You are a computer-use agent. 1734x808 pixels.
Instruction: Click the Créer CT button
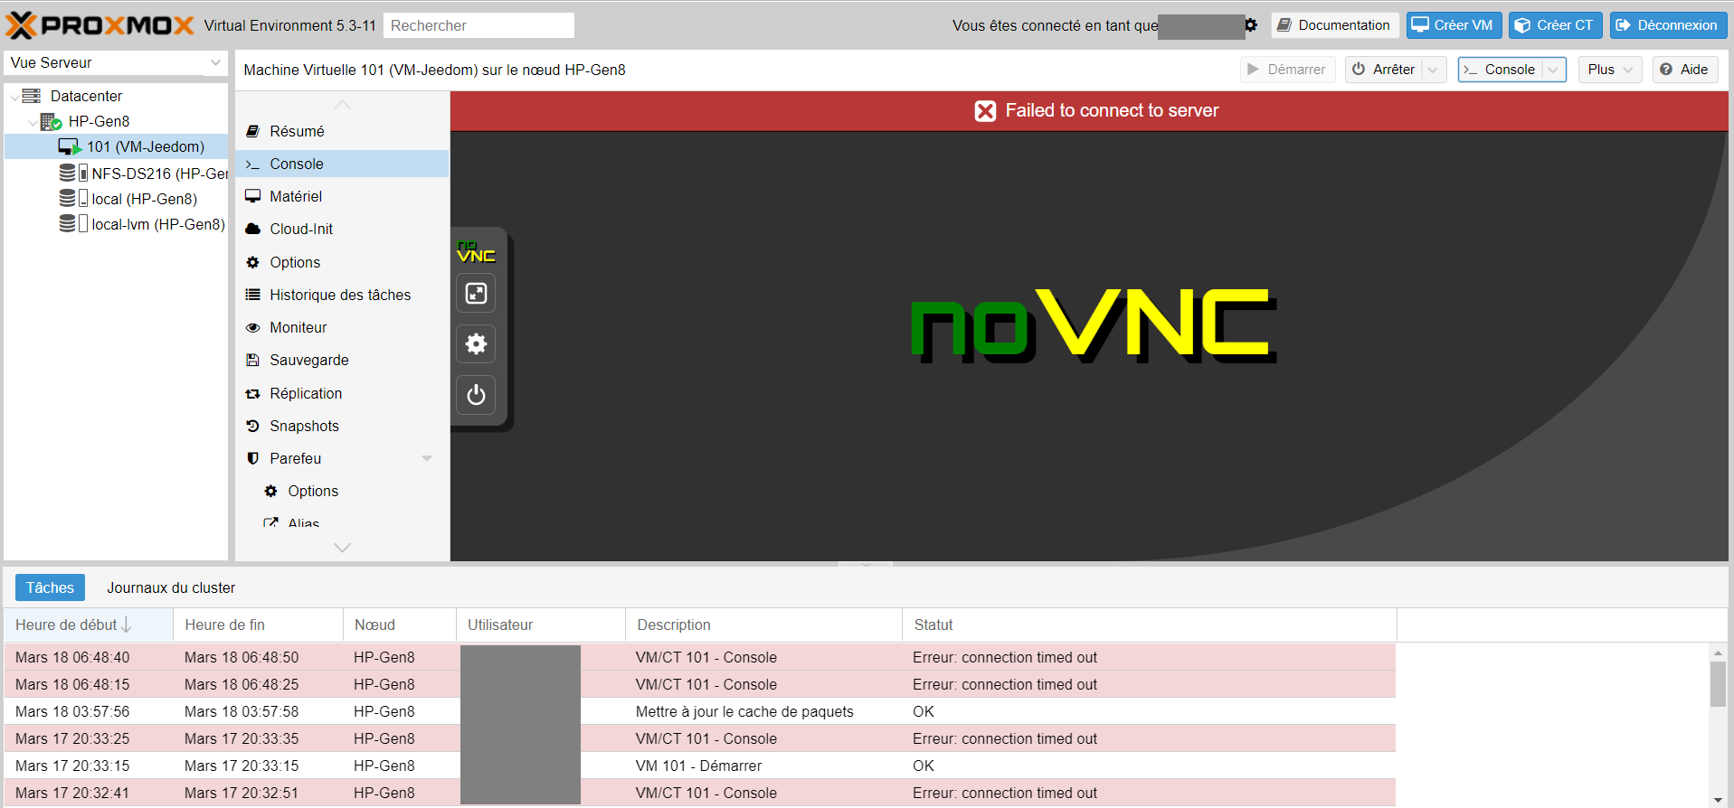click(x=1555, y=25)
